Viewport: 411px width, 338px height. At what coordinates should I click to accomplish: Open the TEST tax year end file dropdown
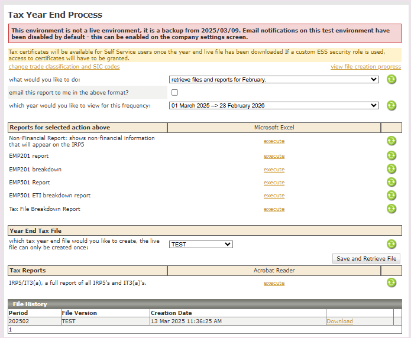(200, 244)
